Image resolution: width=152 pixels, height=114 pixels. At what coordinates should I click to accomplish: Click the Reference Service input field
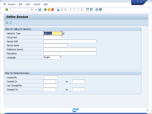[70, 49]
